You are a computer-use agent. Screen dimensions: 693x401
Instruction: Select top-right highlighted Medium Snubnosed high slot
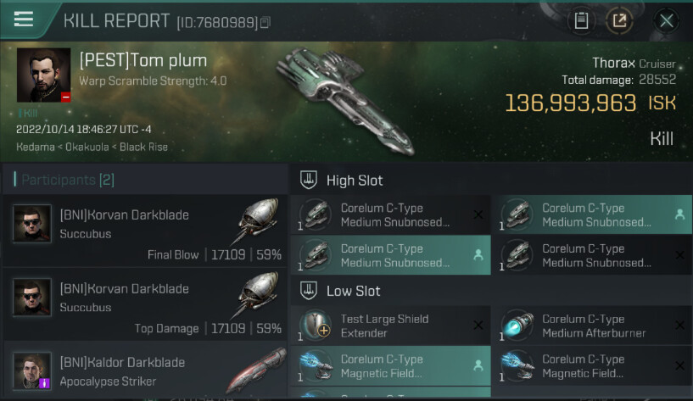coord(592,214)
